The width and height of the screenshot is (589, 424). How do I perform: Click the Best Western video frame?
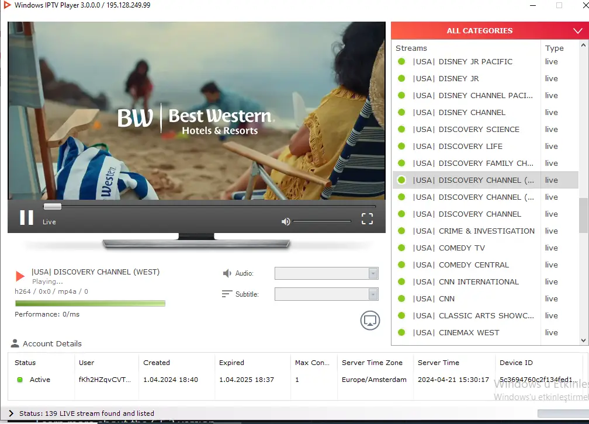point(196,110)
